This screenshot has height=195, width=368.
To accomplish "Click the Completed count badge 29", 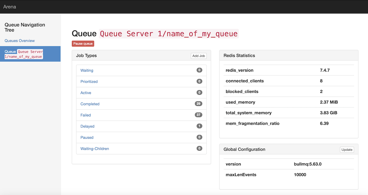I will coord(198,104).
